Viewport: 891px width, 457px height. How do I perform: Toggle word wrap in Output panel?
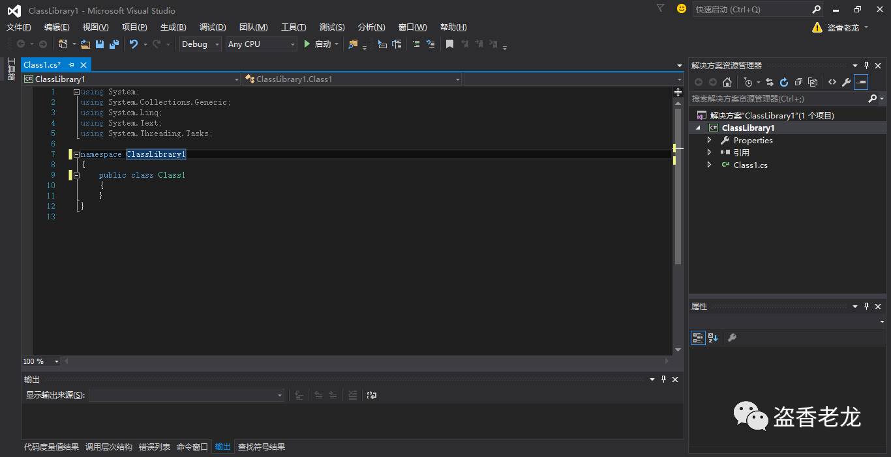(372, 395)
